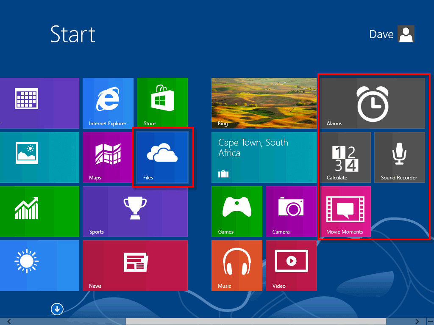Open the Camera tile
This screenshot has height=325, width=434.
(291, 212)
